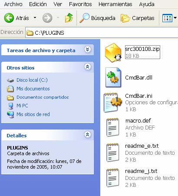Collapse the Otros sitios panel
Screen dimensions: 178x196
(x=88, y=67)
